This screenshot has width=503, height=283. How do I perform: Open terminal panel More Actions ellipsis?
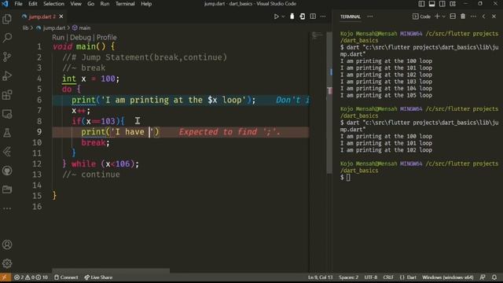click(x=473, y=17)
